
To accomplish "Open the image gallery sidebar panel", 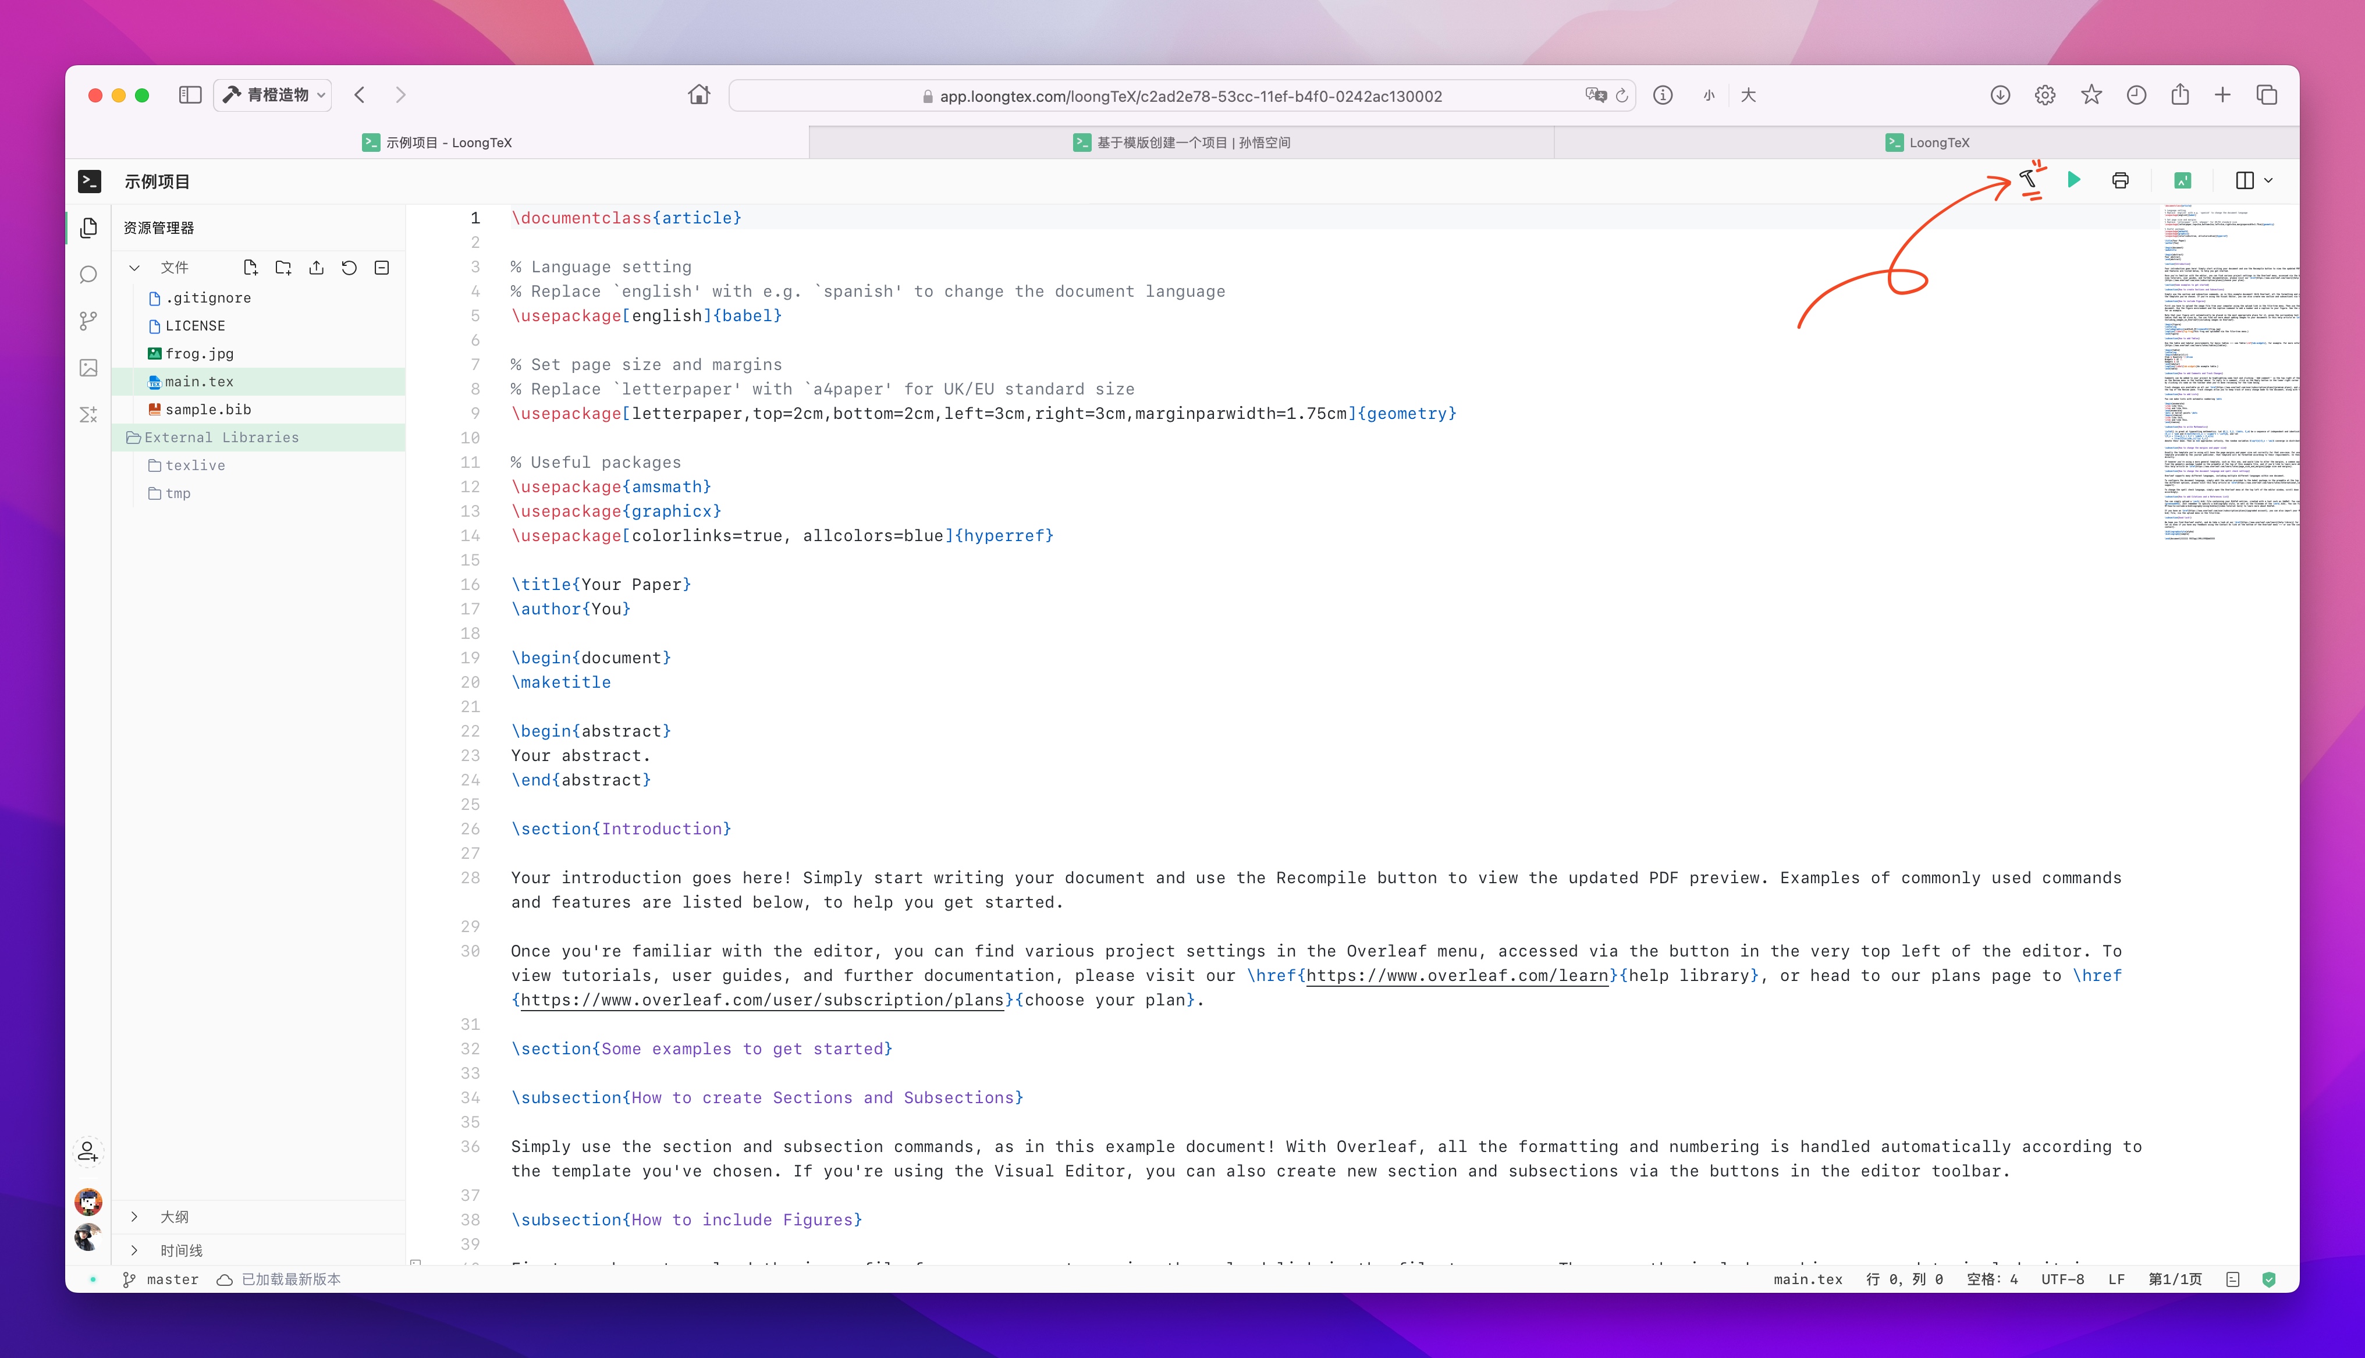I will (88, 368).
